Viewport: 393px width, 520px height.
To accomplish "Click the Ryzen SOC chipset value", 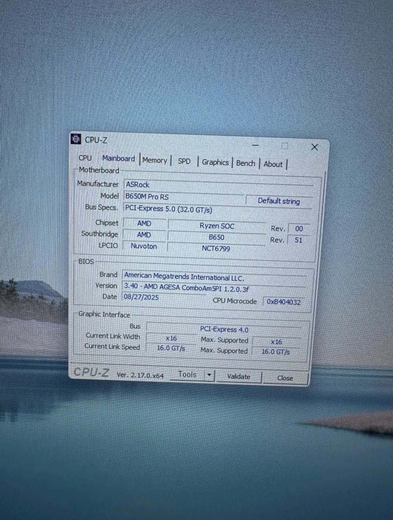I will tap(217, 226).
